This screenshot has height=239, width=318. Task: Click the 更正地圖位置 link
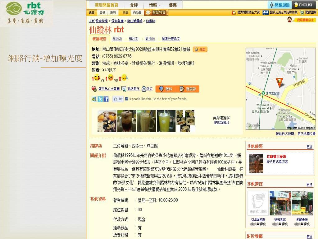tap(307, 134)
